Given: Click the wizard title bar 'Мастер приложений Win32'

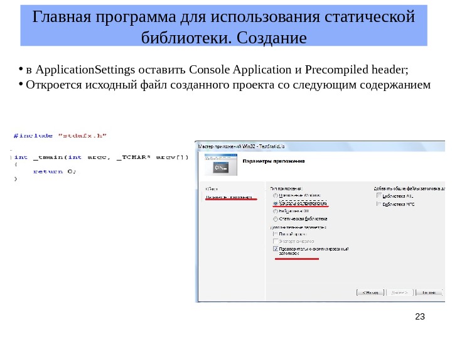Looking at the screenshot, I should [320, 146].
